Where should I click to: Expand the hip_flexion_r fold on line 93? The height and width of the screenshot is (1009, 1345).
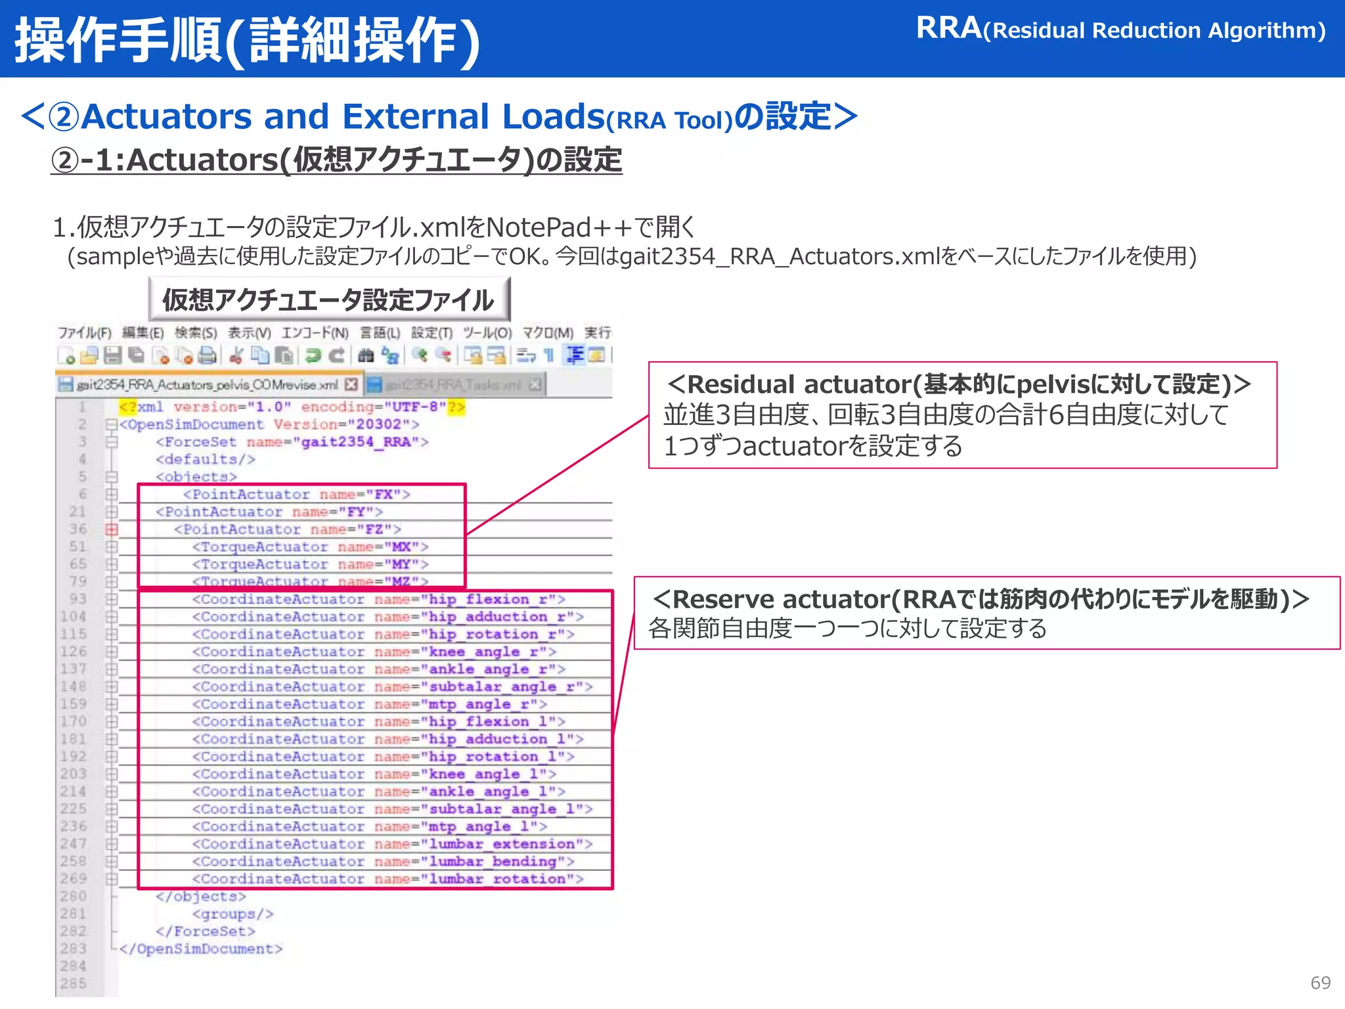click(112, 599)
